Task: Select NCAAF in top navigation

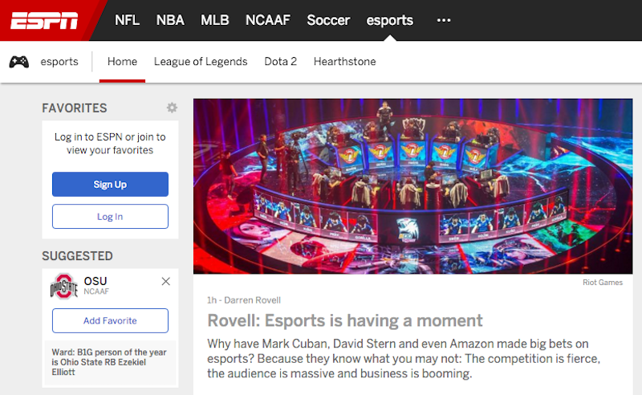Action: [x=267, y=20]
